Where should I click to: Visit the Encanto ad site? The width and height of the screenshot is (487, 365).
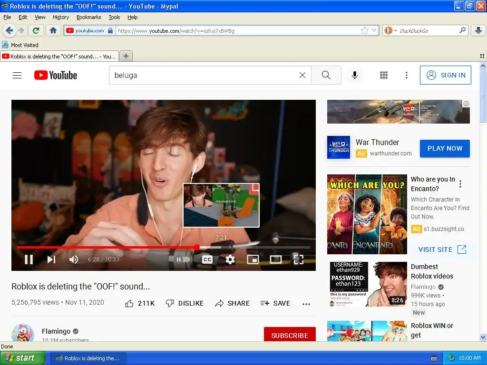coord(442,249)
